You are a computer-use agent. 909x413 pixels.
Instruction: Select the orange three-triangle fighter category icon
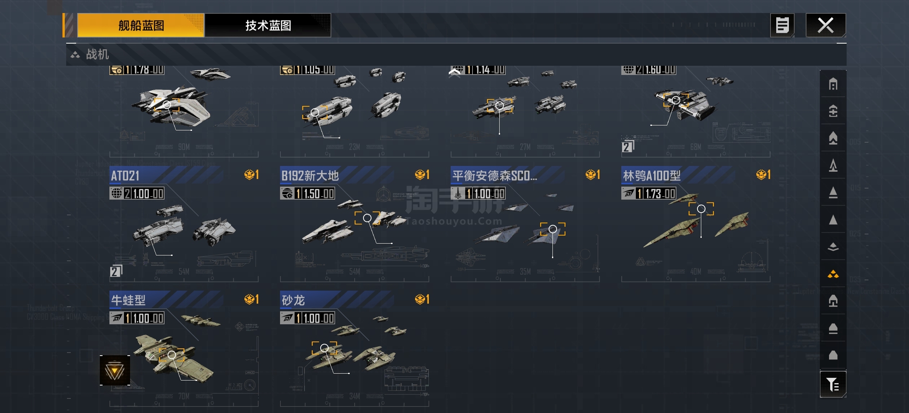[x=833, y=274]
